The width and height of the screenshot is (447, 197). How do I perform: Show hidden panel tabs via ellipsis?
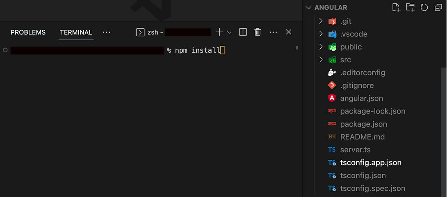[x=106, y=32]
